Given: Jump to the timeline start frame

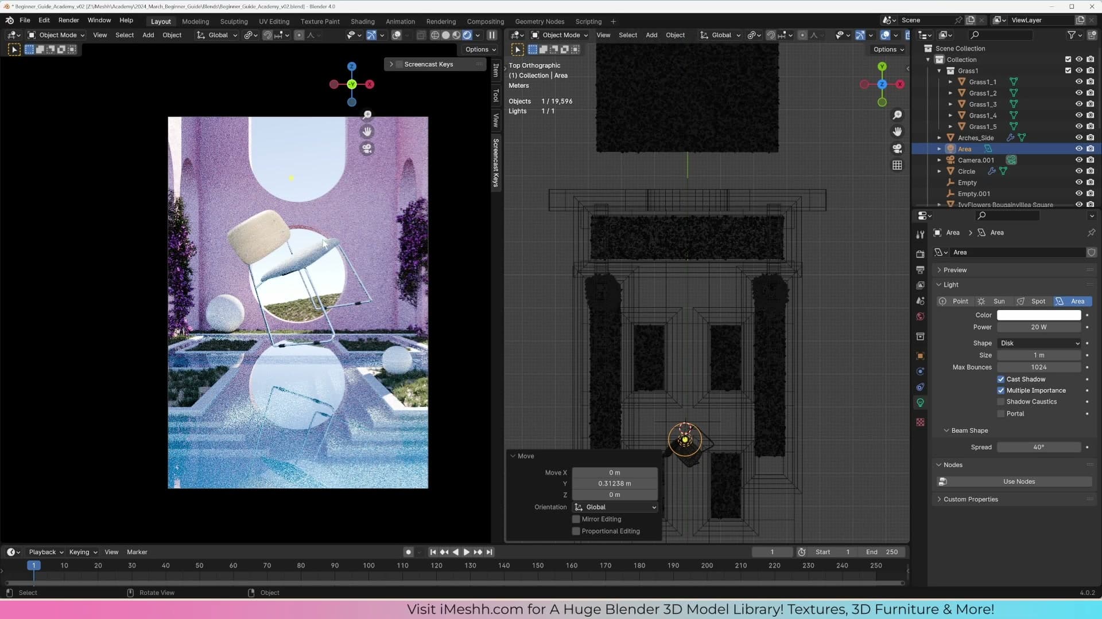Looking at the screenshot, I should point(433,552).
